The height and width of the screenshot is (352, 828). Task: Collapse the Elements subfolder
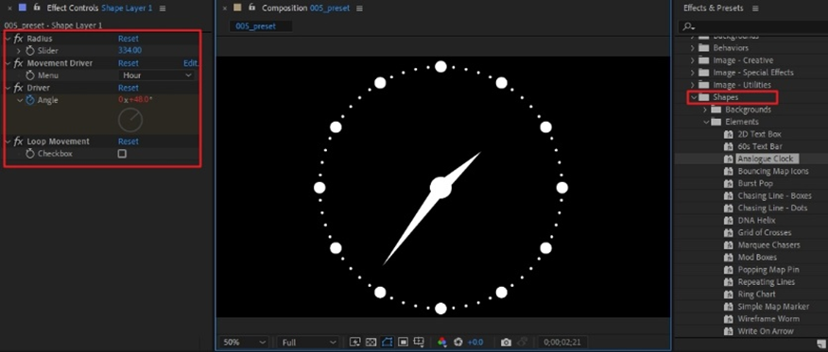[707, 123]
